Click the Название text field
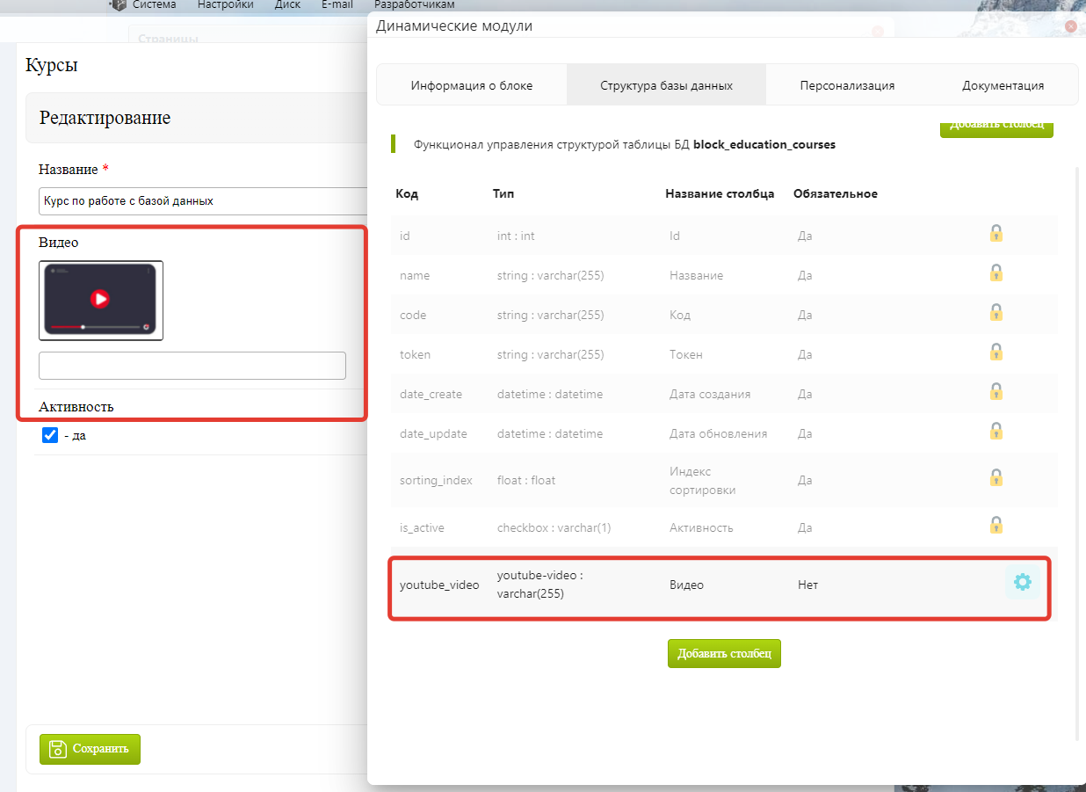Viewport: 1086px width, 792px height. click(202, 201)
